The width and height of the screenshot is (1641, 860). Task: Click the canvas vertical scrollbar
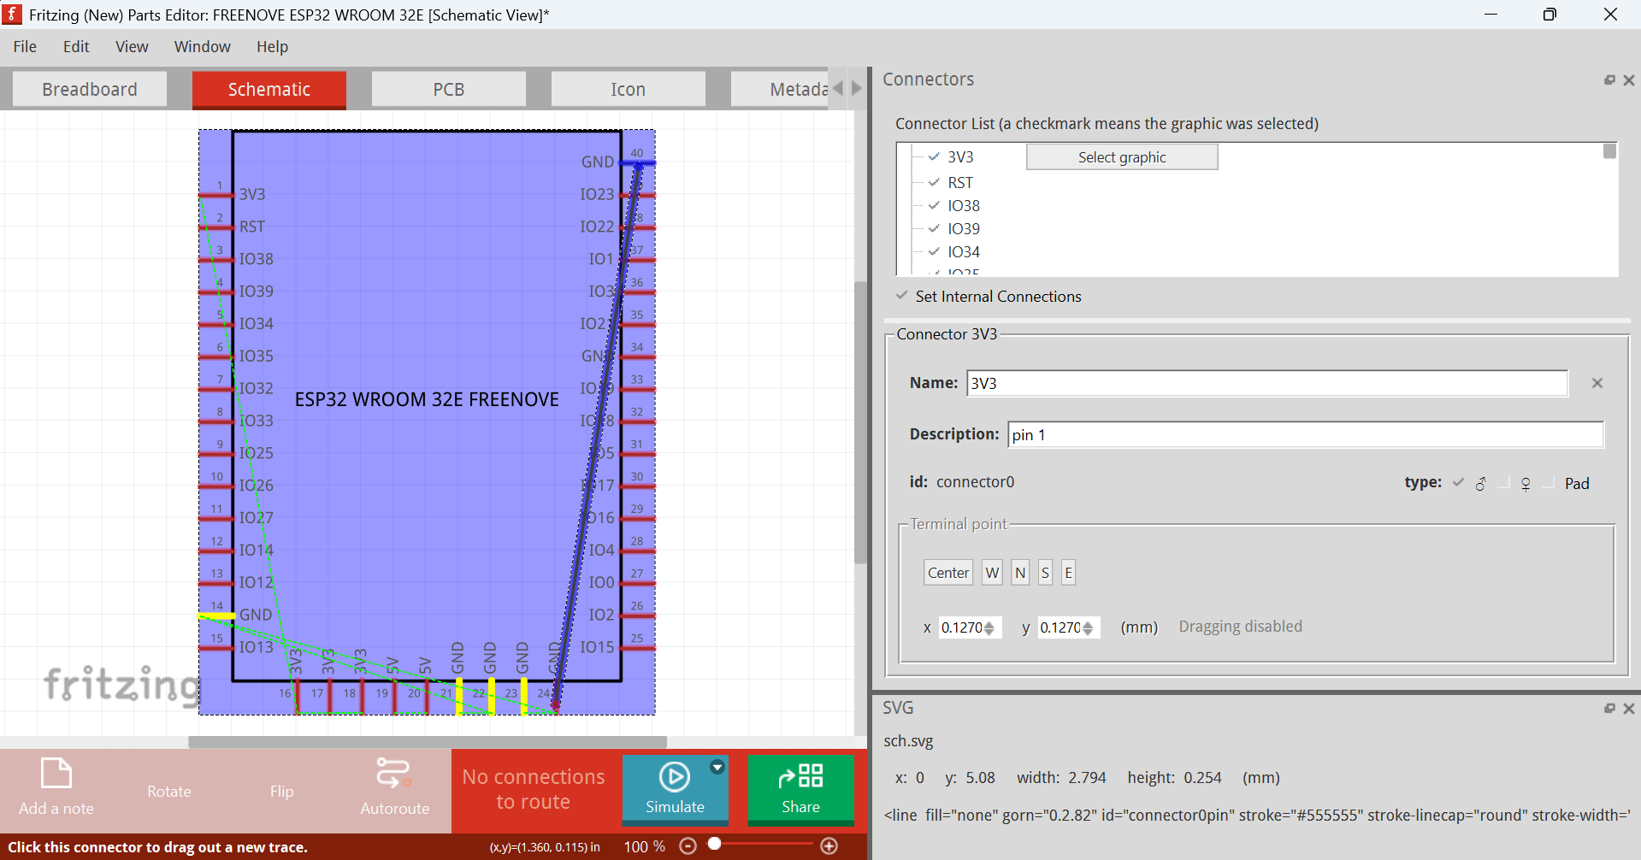click(x=860, y=421)
